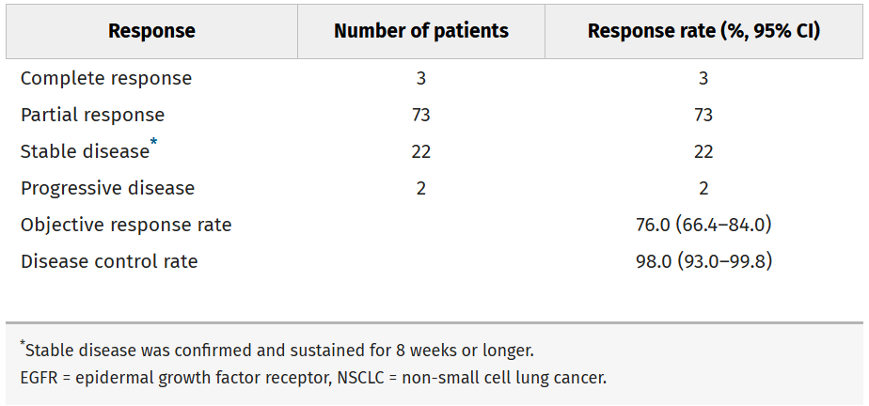The height and width of the screenshot is (406, 869).
Task: Select the Partial response row label
Action: [x=92, y=116]
